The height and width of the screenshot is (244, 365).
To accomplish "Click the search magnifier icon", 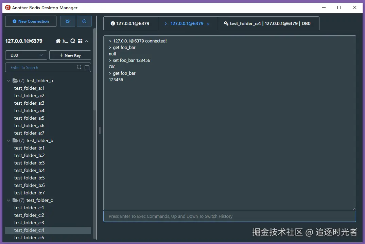I will [x=79, y=67].
